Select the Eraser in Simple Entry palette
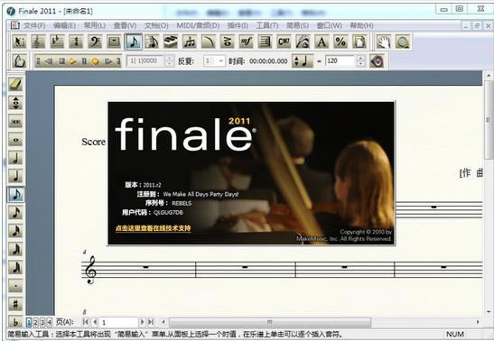Viewport: 494px width, 341px height. pyautogui.click(x=15, y=84)
